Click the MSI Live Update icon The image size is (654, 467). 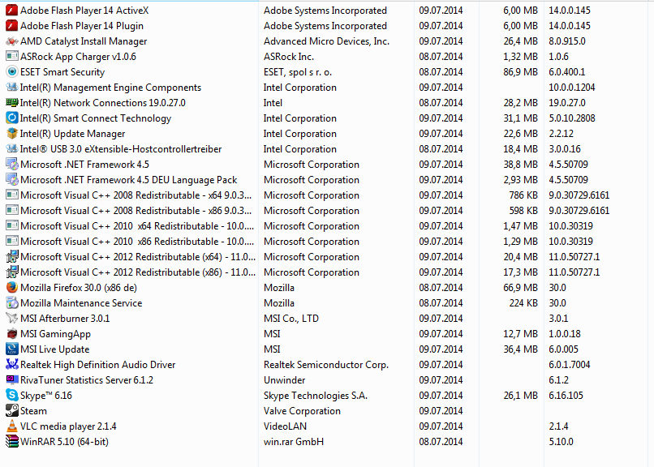[11, 349]
